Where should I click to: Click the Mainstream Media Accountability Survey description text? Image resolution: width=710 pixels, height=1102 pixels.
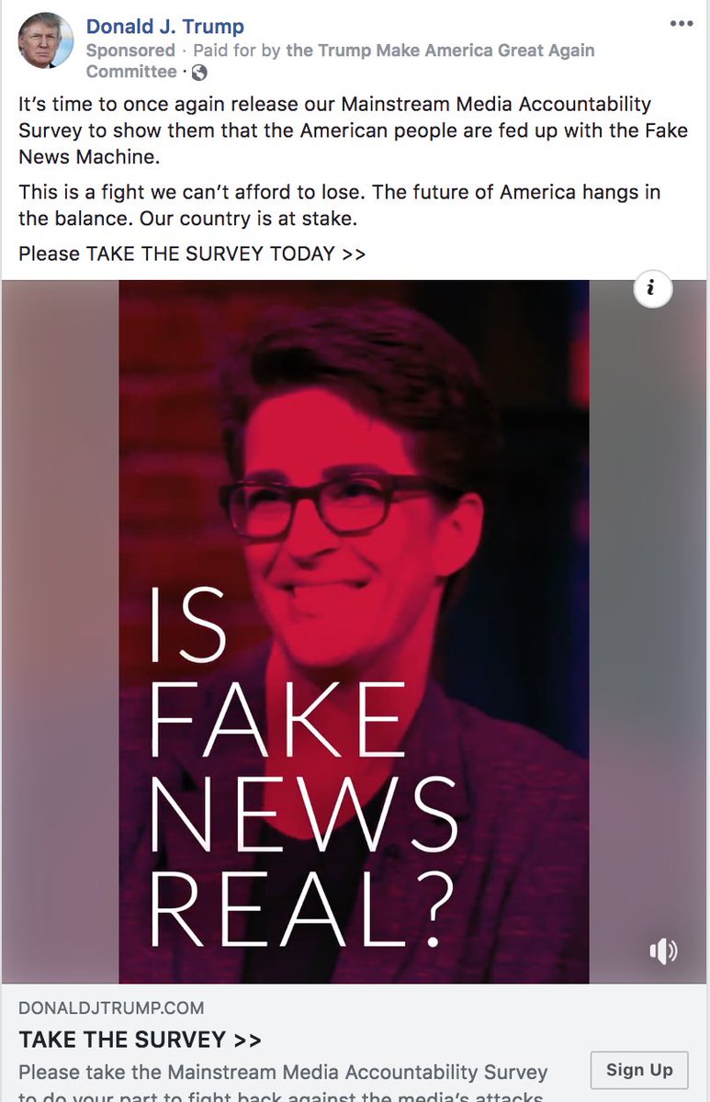(283, 1084)
